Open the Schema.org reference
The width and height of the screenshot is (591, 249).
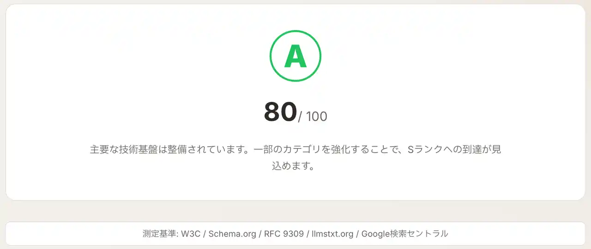pyautogui.click(x=232, y=234)
